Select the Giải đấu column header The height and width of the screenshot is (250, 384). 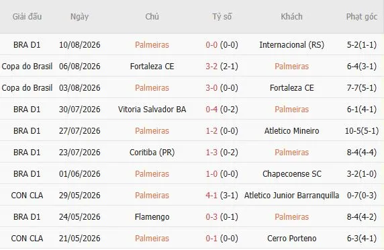[x=27, y=17]
